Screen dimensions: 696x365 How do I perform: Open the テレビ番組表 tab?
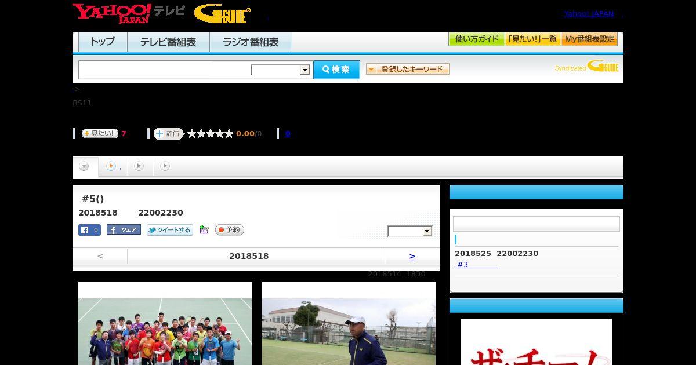tap(168, 42)
